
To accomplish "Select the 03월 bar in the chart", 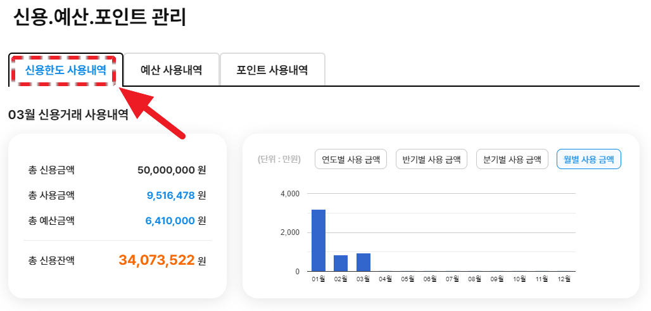I will pyautogui.click(x=363, y=262).
